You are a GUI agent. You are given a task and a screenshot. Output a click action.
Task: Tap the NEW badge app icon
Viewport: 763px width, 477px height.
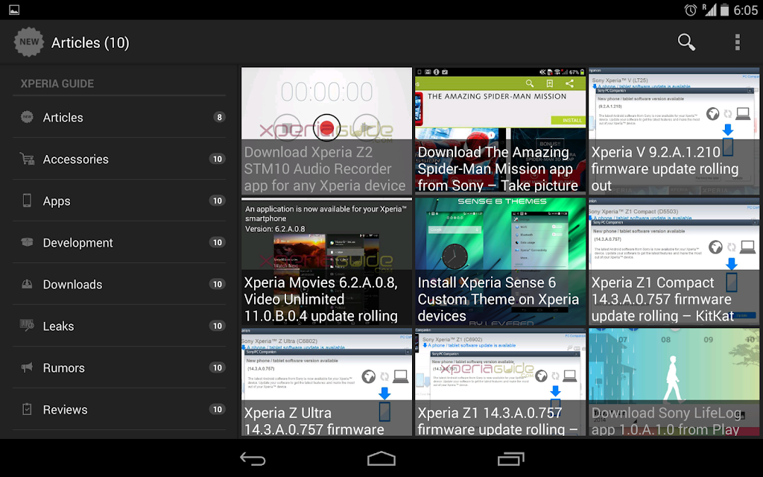tap(29, 42)
